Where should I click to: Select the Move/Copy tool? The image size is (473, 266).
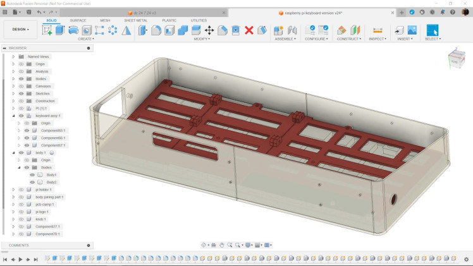pos(209,30)
